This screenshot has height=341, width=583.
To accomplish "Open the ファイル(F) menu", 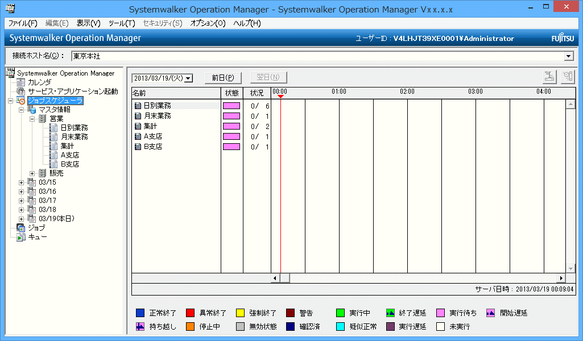I will click(23, 23).
